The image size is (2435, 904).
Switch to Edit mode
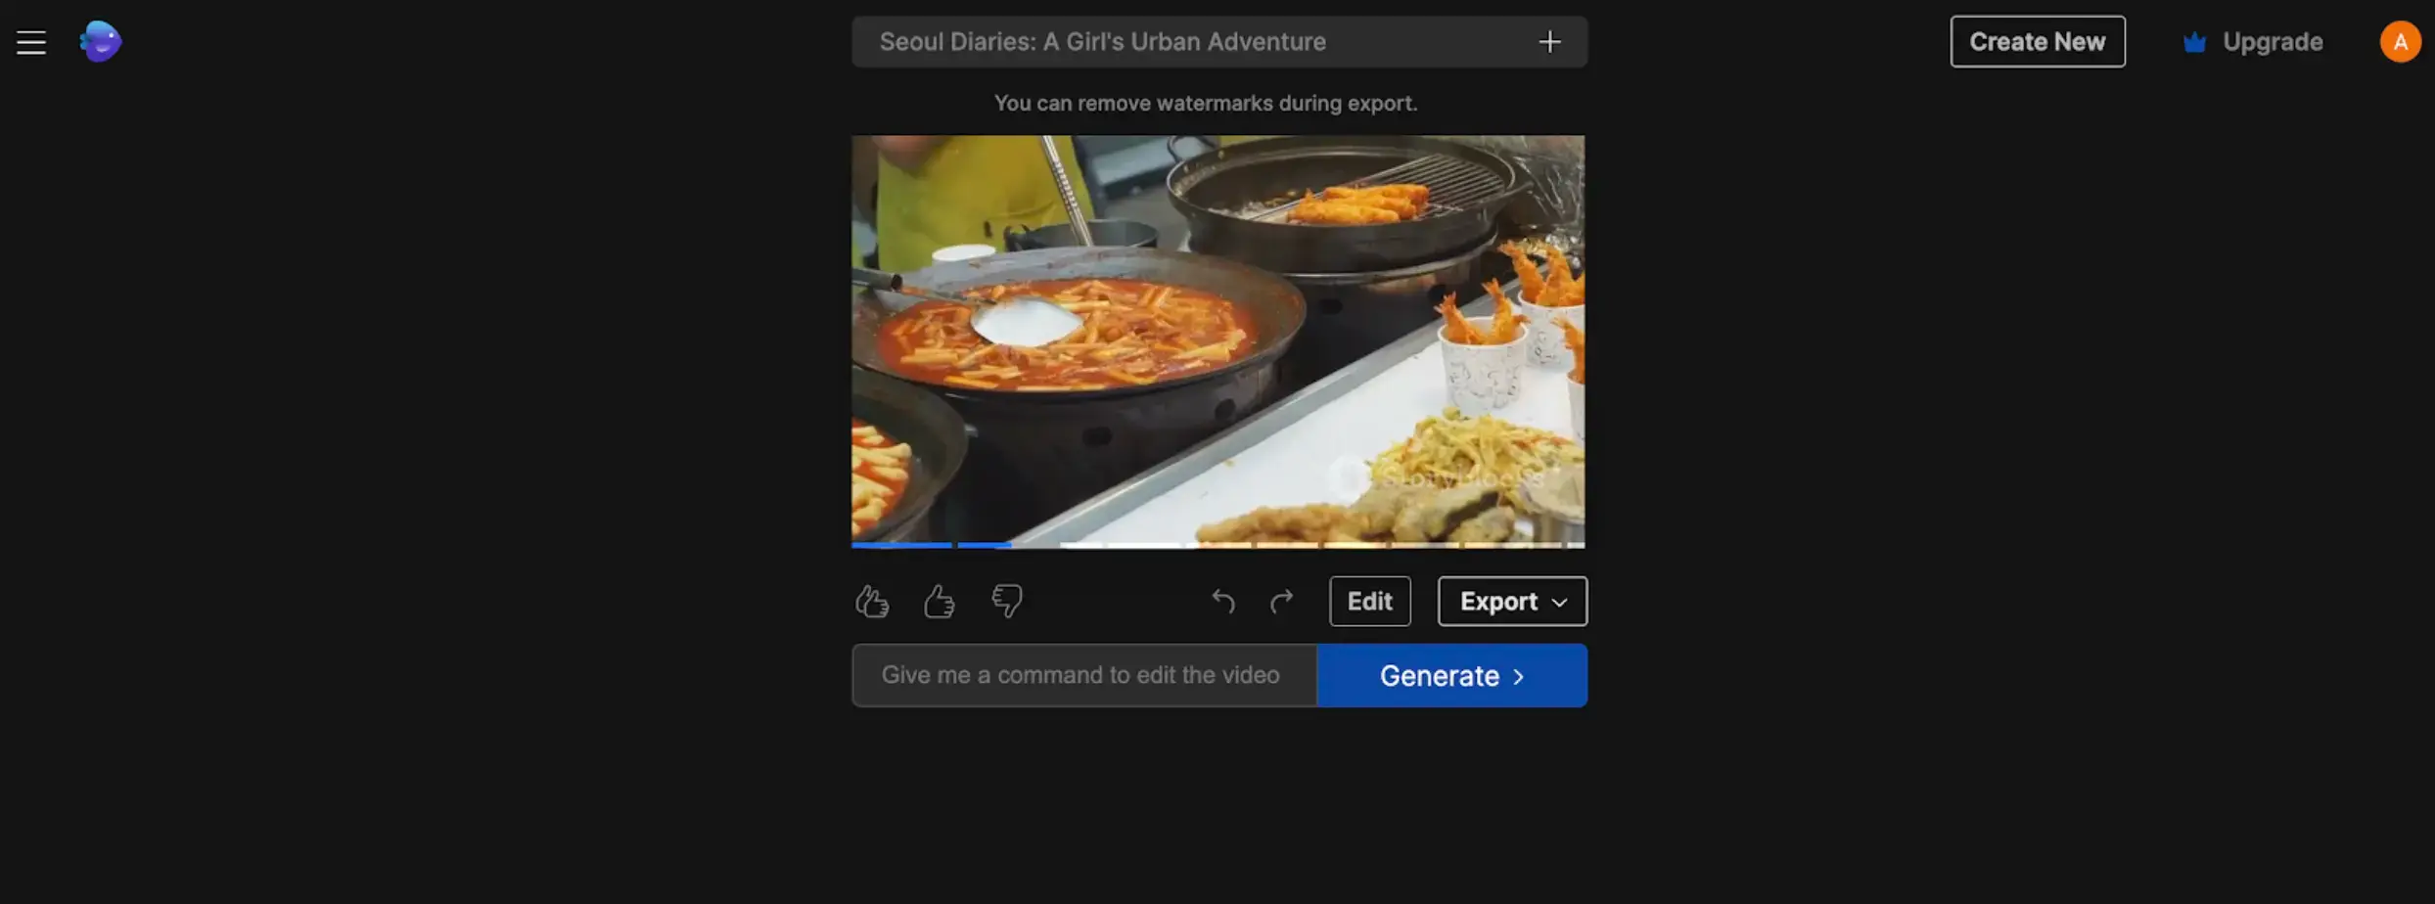point(1369,601)
